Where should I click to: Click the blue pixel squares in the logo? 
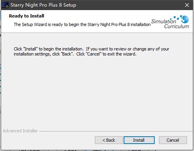[x=177, y=18]
